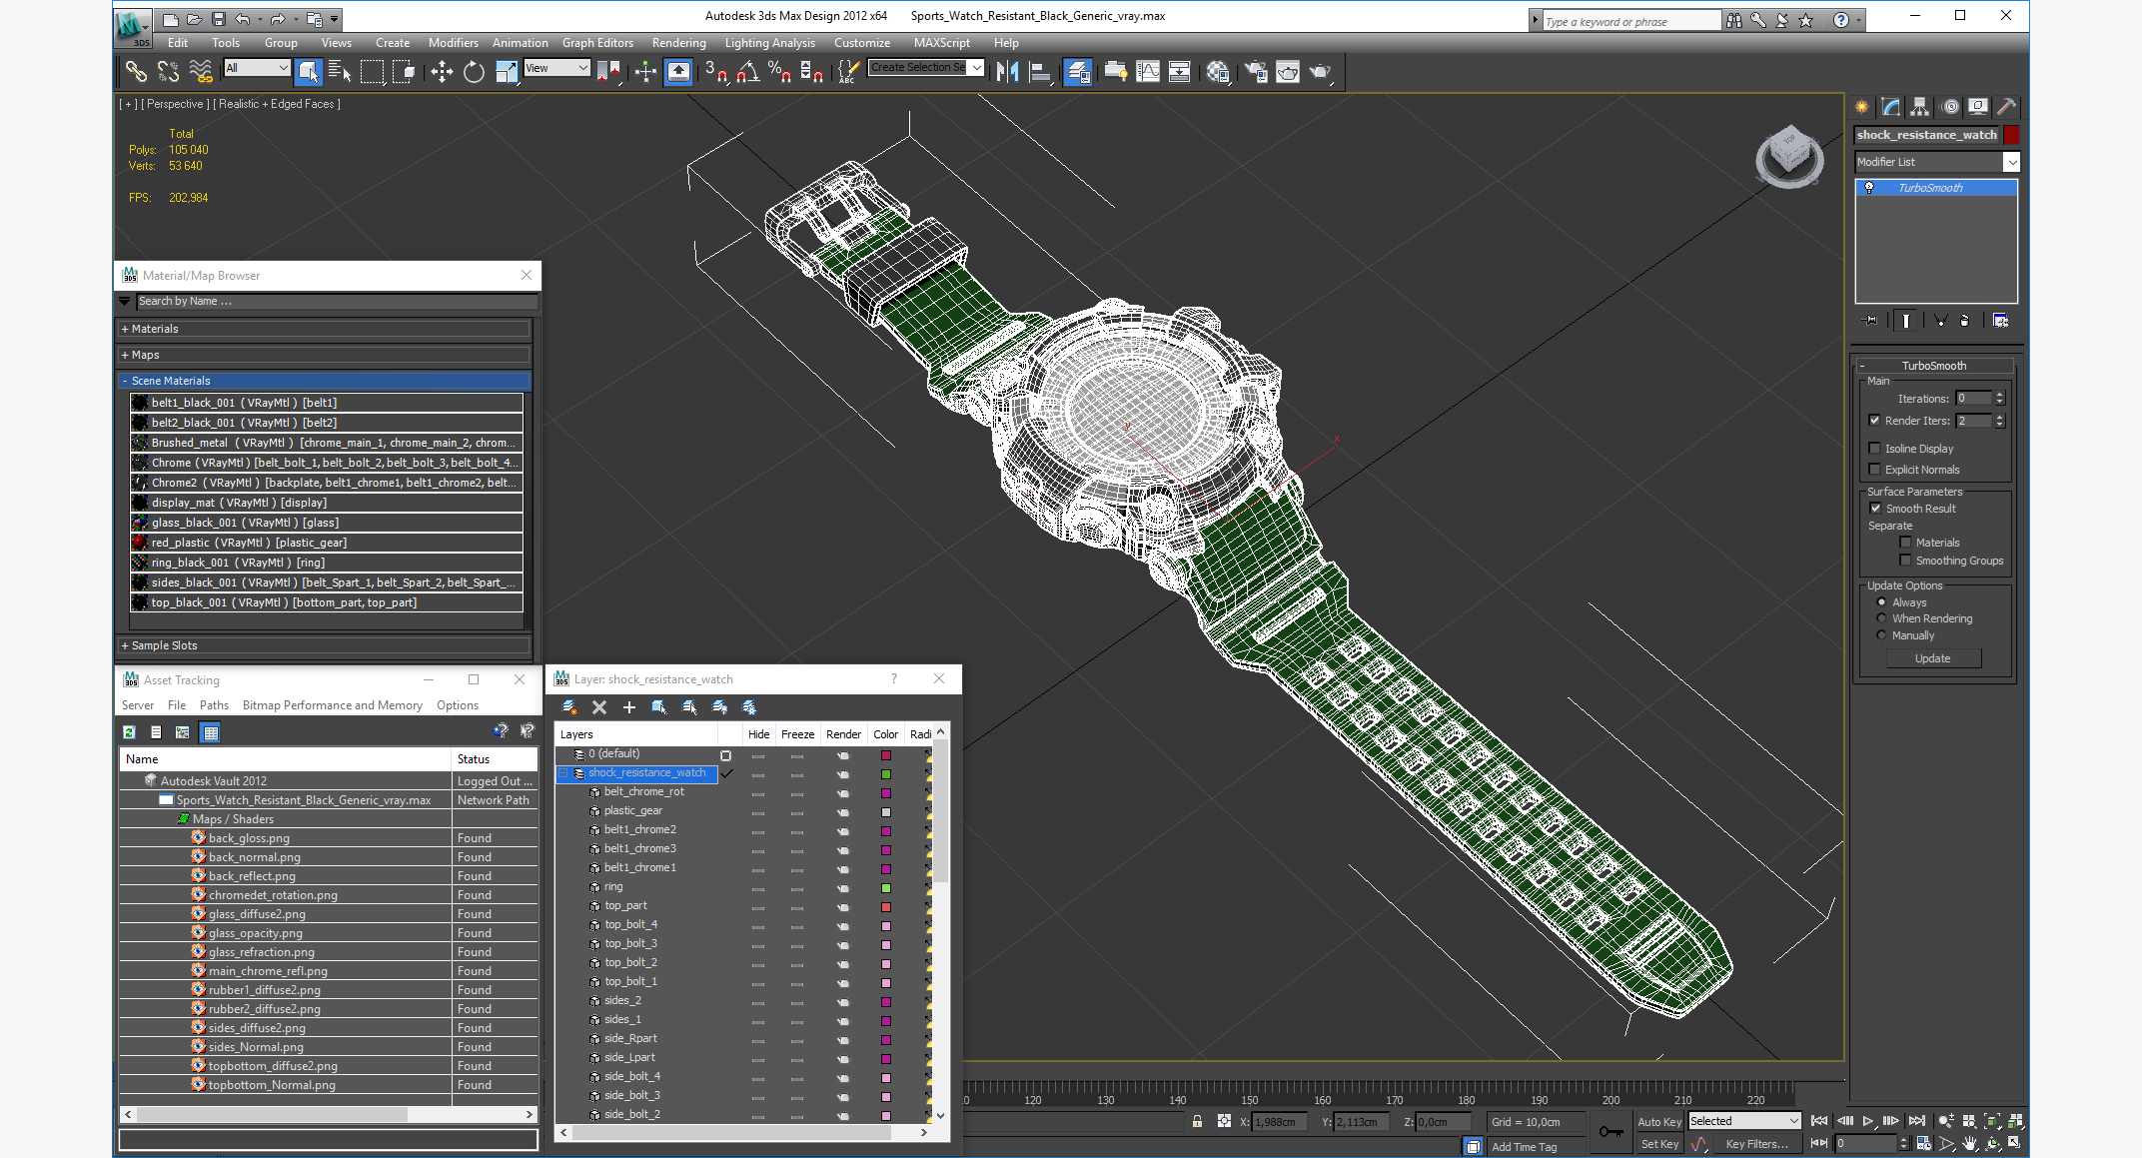Image resolution: width=2142 pixels, height=1158 pixels.
Task: Check Separate by Materials checkbox
Action: (x=1905, y=543)
